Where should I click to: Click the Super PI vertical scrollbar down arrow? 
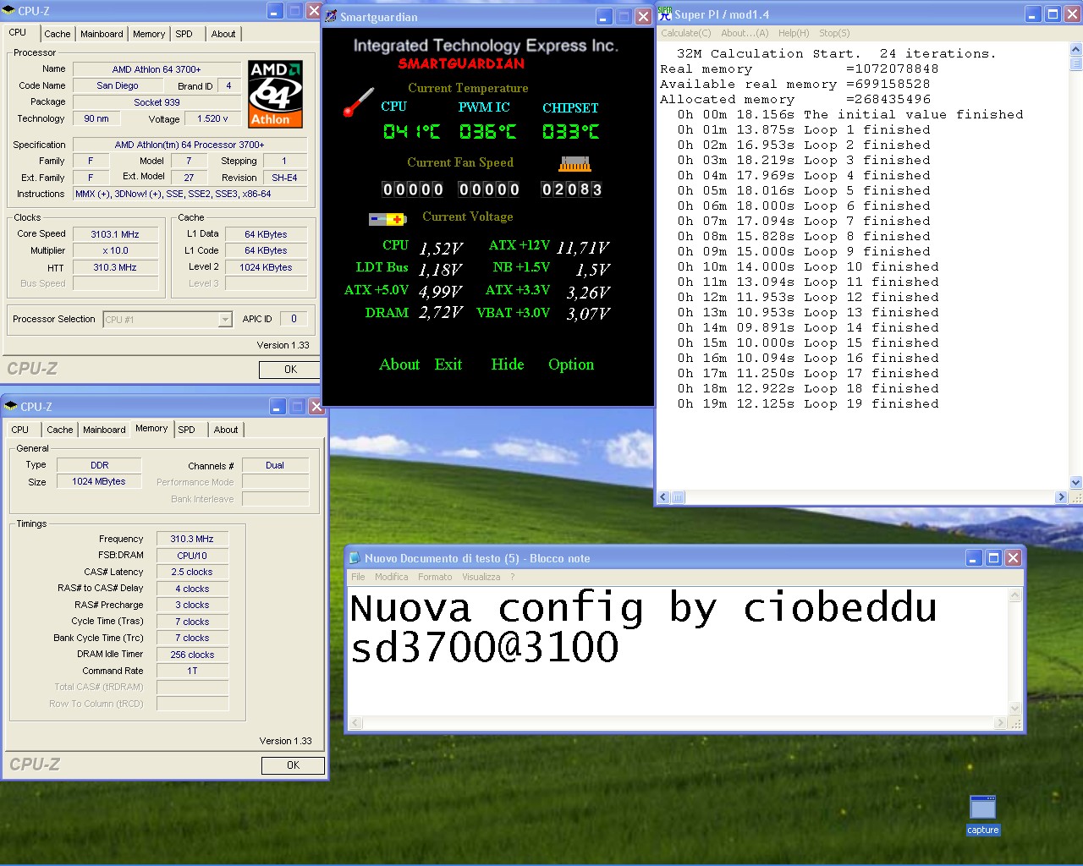1076,483
